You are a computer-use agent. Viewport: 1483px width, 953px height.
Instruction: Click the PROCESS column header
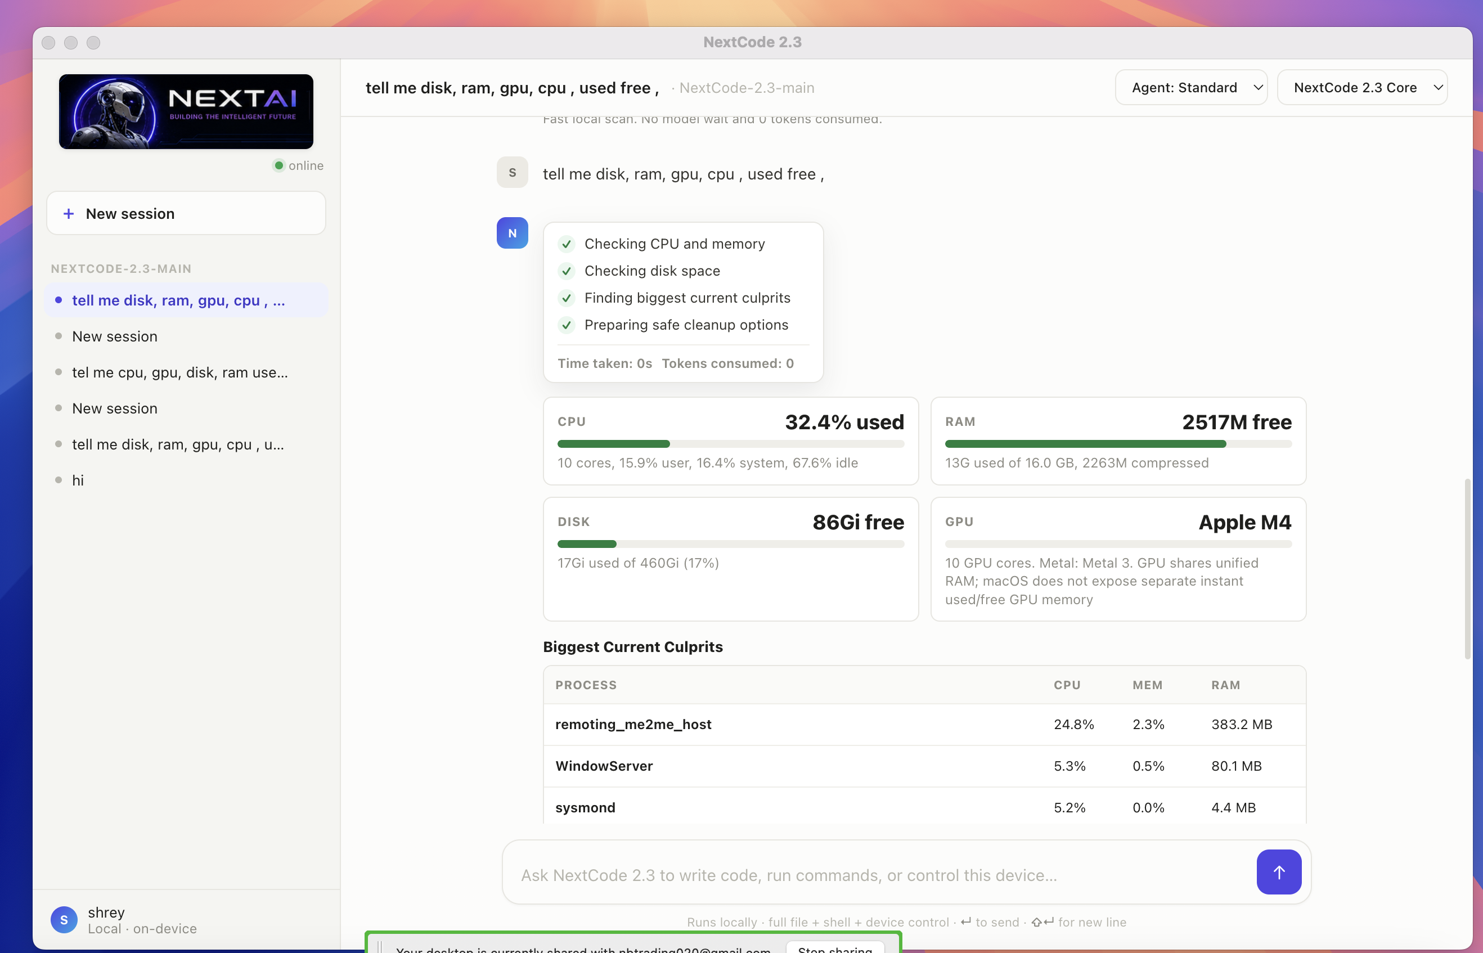(x=585, y=685)
